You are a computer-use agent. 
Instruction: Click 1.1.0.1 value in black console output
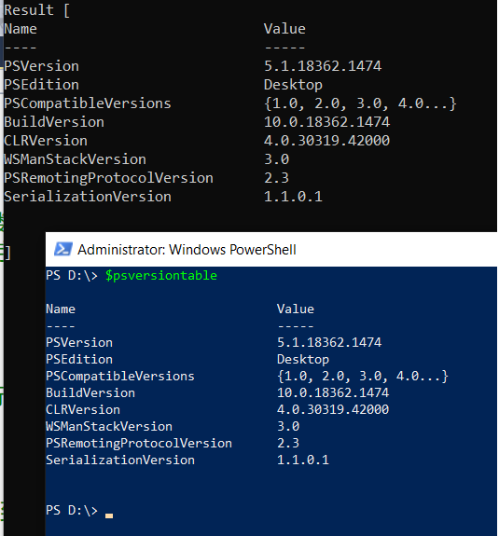[293, 197]
